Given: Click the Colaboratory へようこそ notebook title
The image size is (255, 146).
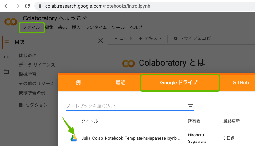Looking at the screenshot, I should (55, 18).
